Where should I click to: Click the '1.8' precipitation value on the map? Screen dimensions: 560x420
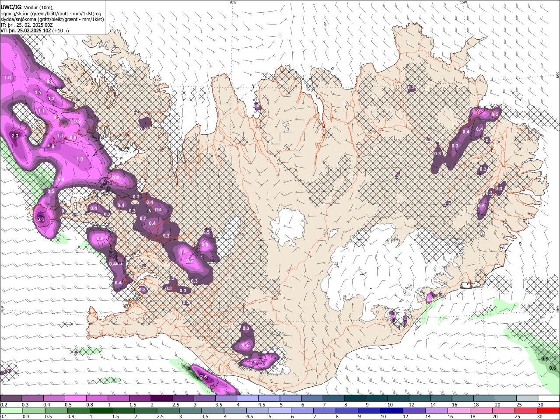click(x=51, y=146)
